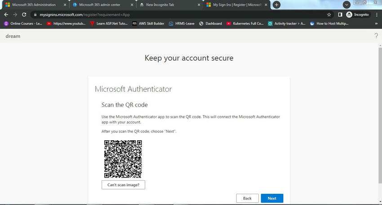382x205 pixels.
Task: Bookmark this page with the star icon
Action: pyautogui.click(x=329, y=15)
